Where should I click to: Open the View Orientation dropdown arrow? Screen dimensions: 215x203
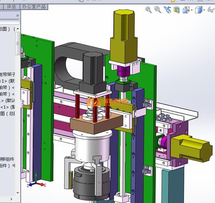pos(192,10)
